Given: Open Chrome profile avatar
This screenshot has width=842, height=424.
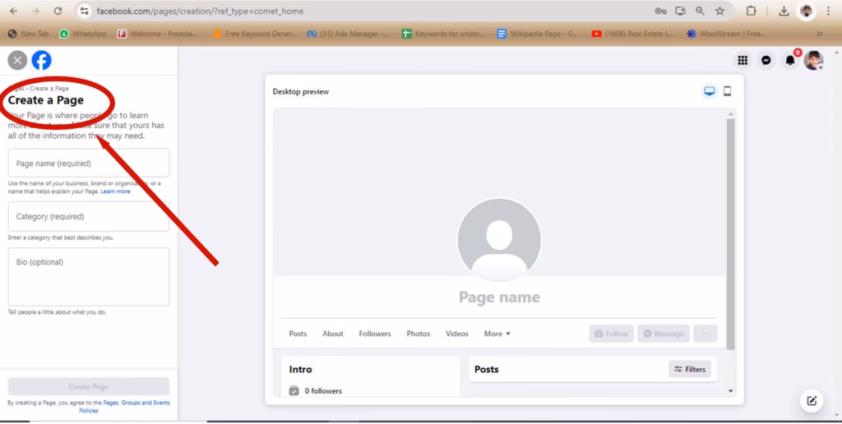Looking at the screenshot, I should pos(806,11).
